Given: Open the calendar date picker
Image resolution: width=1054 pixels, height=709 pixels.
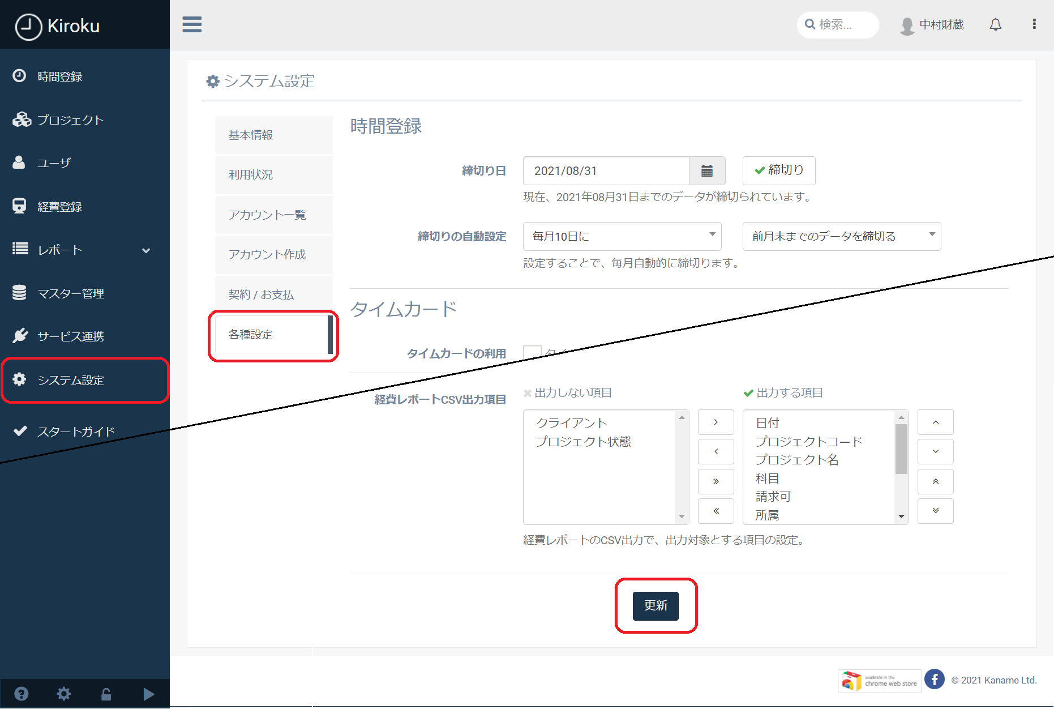Looking at the screenshot, I should click(x=706, y=171).
